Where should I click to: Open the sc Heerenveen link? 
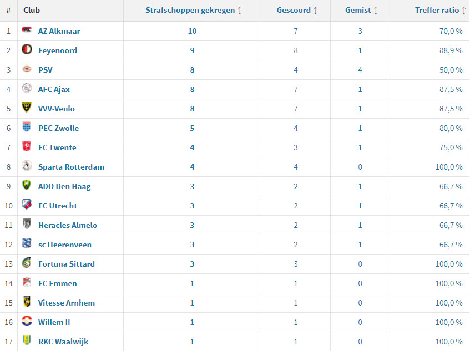click(65, 245)
